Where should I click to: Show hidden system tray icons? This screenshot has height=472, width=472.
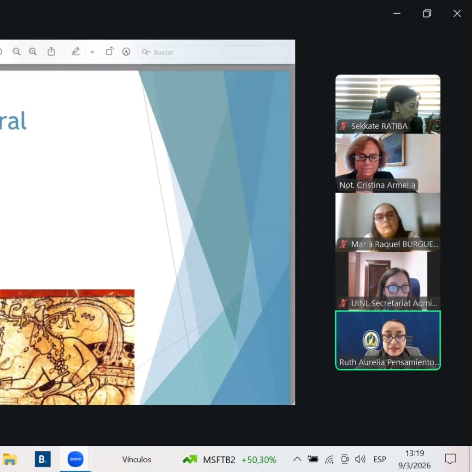point(297,459)
